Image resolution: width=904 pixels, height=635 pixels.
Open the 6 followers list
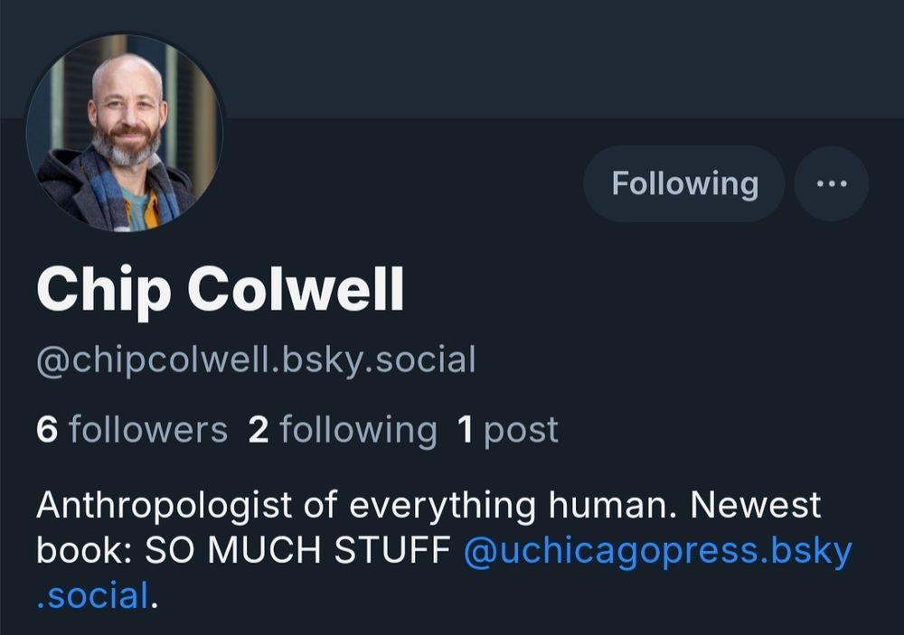tap(132, 430)
